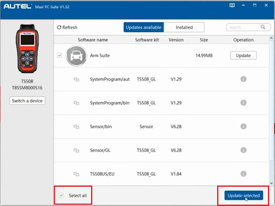275x206 pixels.
Task: Click serial number T855M8000516
Action: 27,88
